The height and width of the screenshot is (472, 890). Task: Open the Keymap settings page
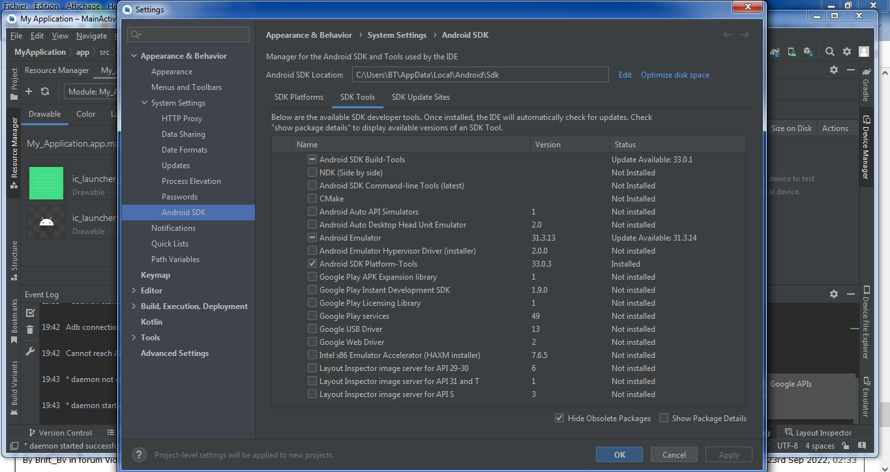155,275
